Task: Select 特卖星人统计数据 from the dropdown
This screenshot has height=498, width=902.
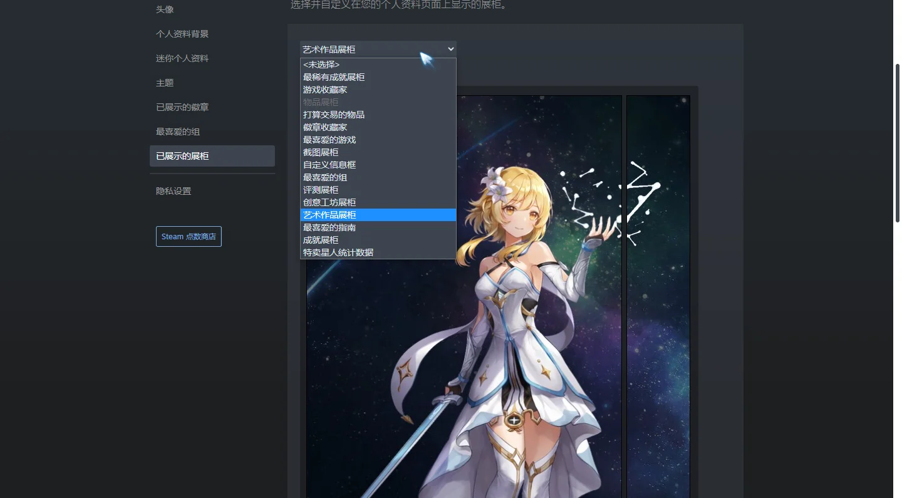Action: 378,252
